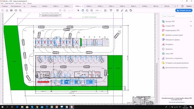Viewport: 194px width, 109px height.
Task: Open the Окно menu
Action: coord(24,3)
